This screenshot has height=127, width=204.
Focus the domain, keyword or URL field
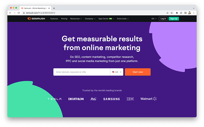click(82, 72)
